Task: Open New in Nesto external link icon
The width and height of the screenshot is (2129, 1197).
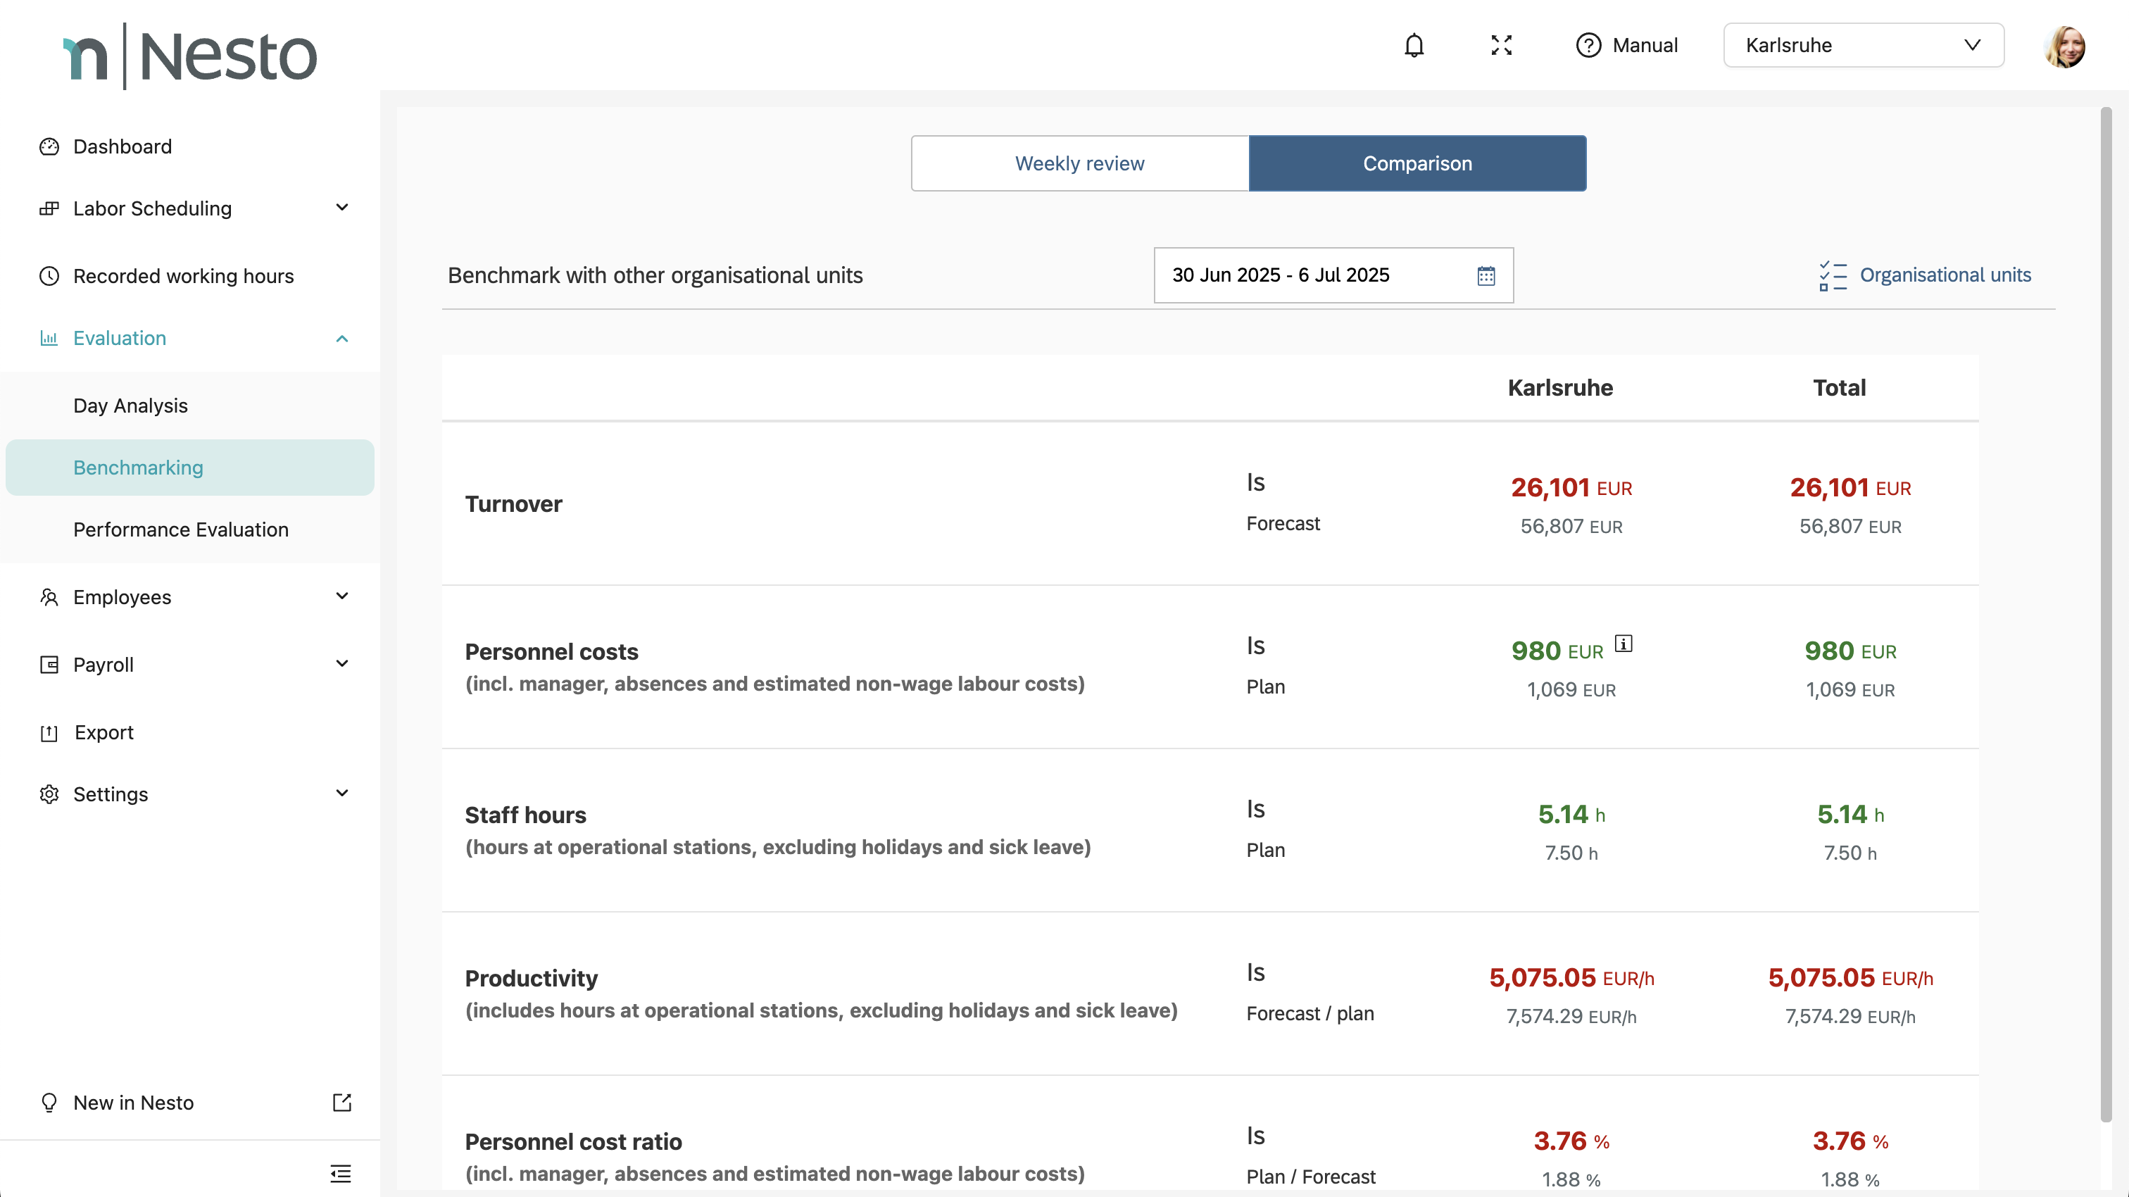Action: point(341,1102)
